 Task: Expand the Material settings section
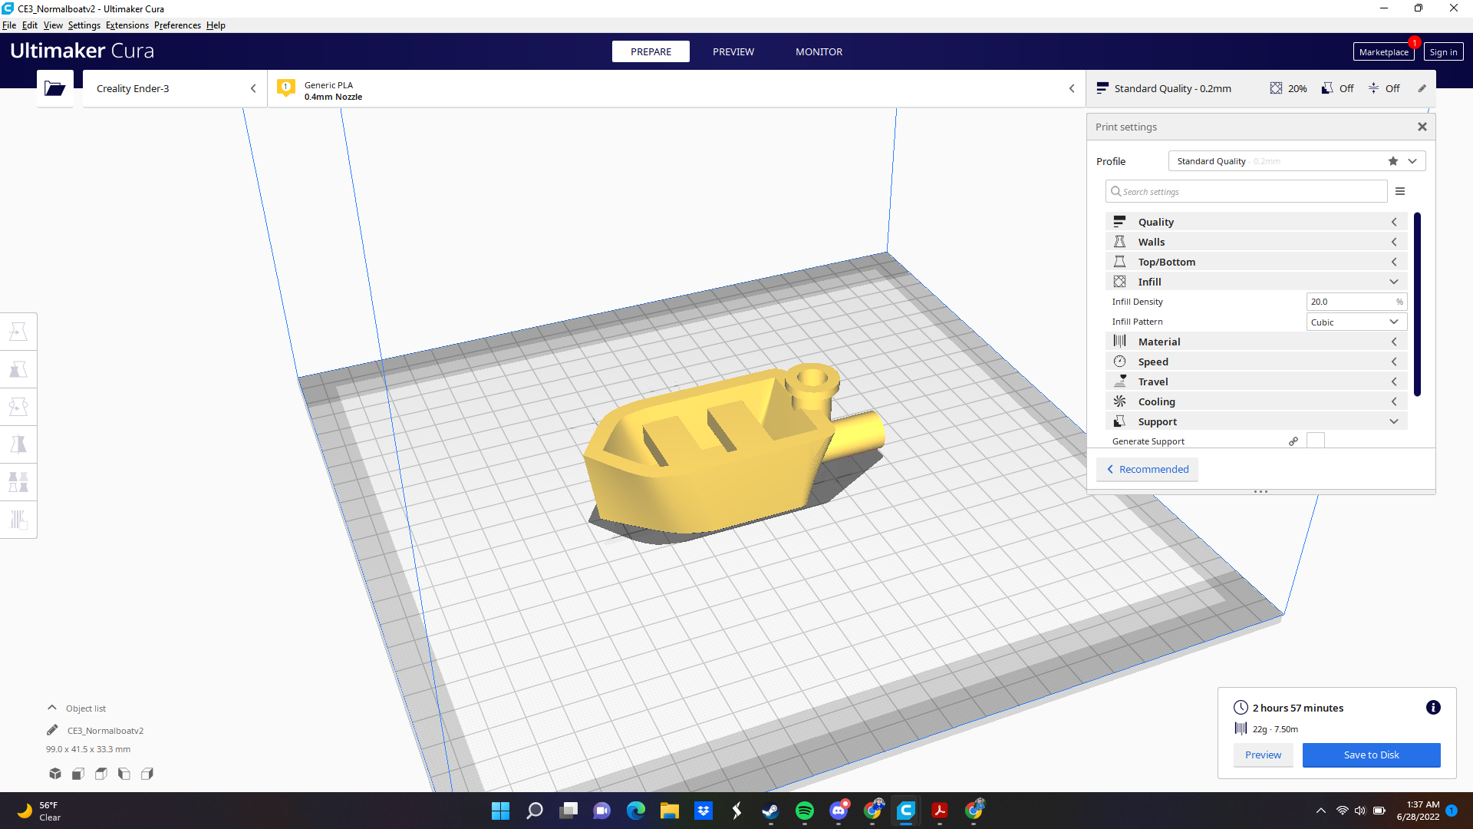pyautogui.click(x=1256, y=342)
